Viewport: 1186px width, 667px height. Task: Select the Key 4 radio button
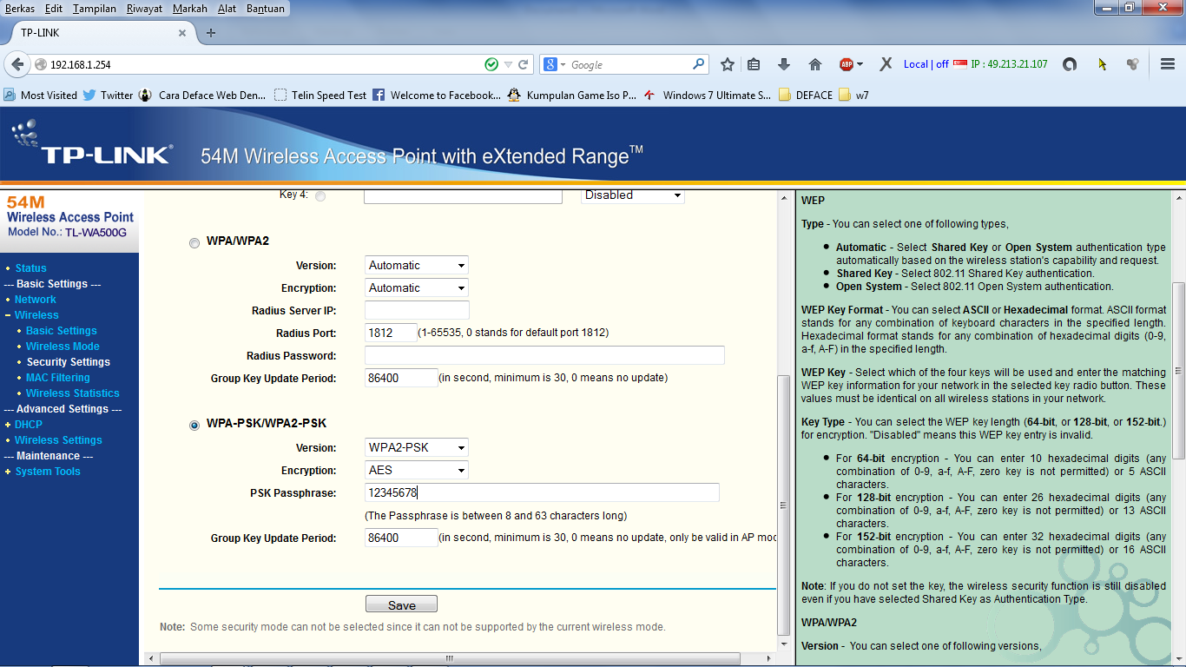click(320, 196)
